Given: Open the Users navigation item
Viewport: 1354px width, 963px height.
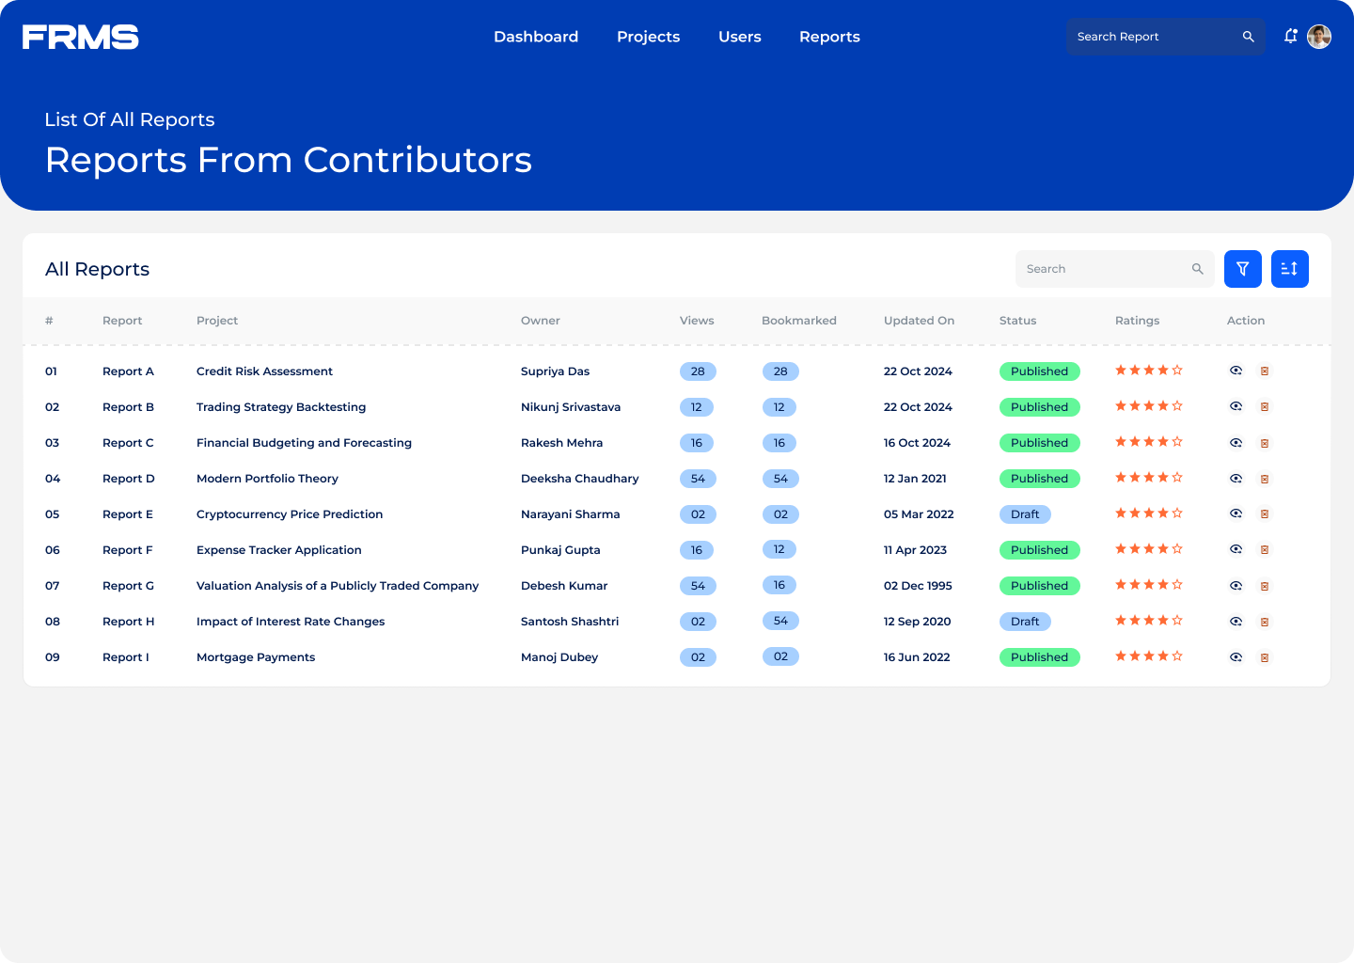Looking at the screenshot, I should pos(740,37).
